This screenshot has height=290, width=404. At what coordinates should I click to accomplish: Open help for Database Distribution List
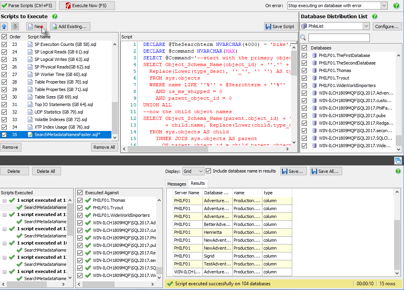click(x=375, y=17)
